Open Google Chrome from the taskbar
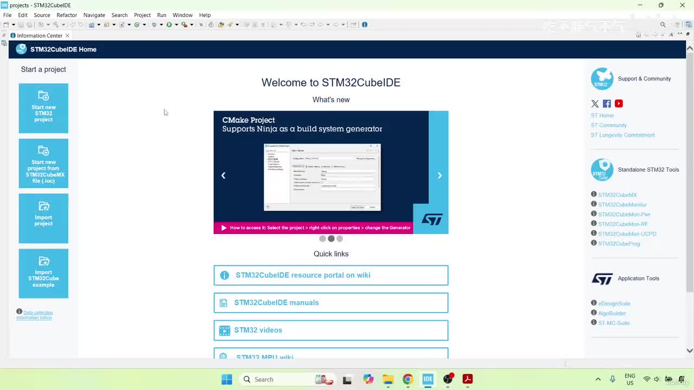The image size is (694, 390). coord(408,379)
